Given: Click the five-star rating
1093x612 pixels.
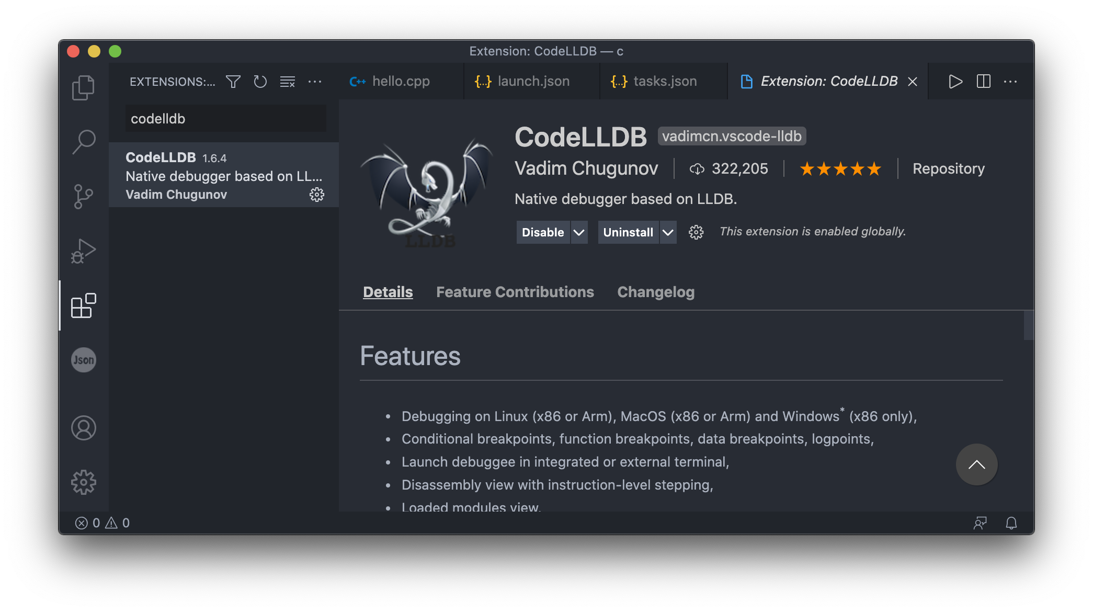Looking at the screenshot, I should click(840, 169).
